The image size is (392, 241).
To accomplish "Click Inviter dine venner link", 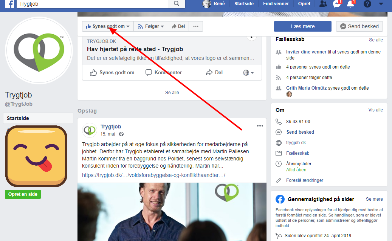I will (306, 52).
